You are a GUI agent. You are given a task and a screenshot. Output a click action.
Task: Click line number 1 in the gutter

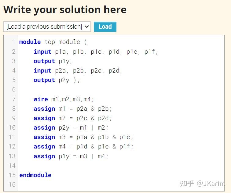pyautogui.click(x=13, y=42)
